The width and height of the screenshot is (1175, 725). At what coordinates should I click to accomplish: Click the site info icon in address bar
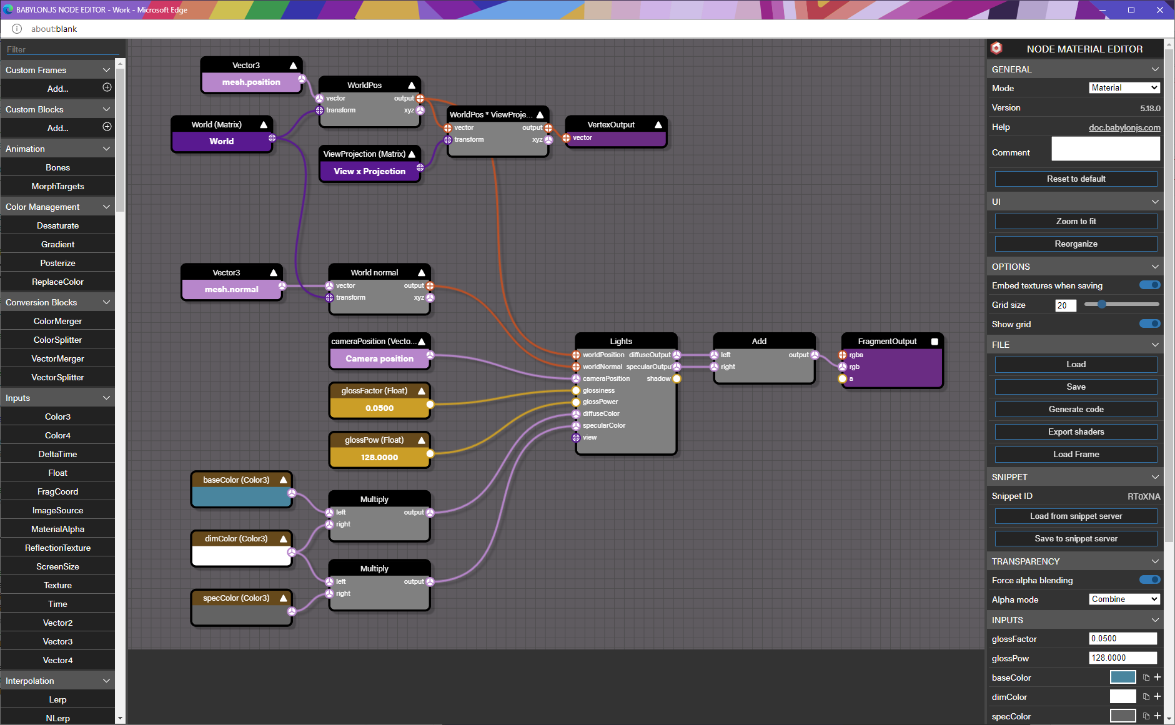(x=17, y=29)
